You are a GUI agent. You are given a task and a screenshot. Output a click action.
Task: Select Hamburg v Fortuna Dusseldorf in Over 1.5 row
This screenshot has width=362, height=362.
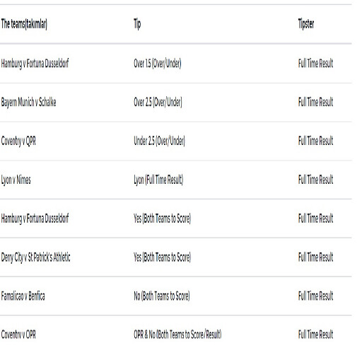[x=35, y=64]
